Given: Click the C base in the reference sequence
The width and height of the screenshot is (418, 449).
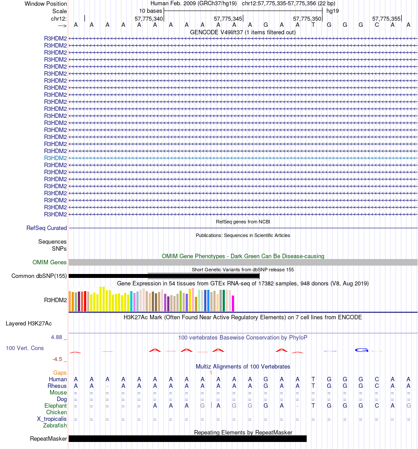Looking at the screenshot, I should (377, 25).
